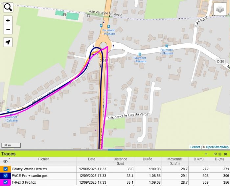This screenshot has height=186, width=230.
Task: Close the Traces panel with X
Action: point(225,154)
